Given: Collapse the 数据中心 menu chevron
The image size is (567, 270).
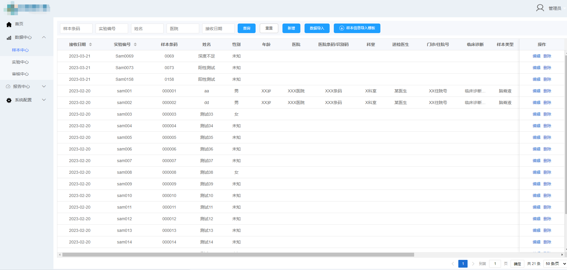Looking at the screenshot, I should tap(44, 37).
